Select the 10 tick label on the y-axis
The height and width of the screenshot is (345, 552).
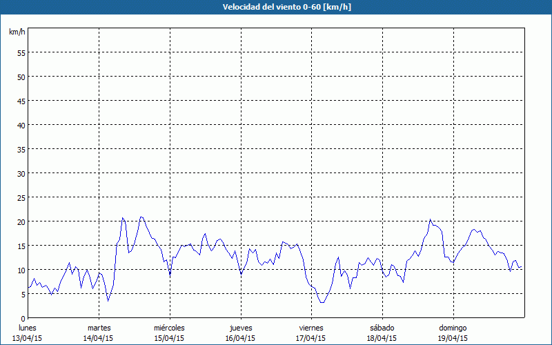(21, 270)
